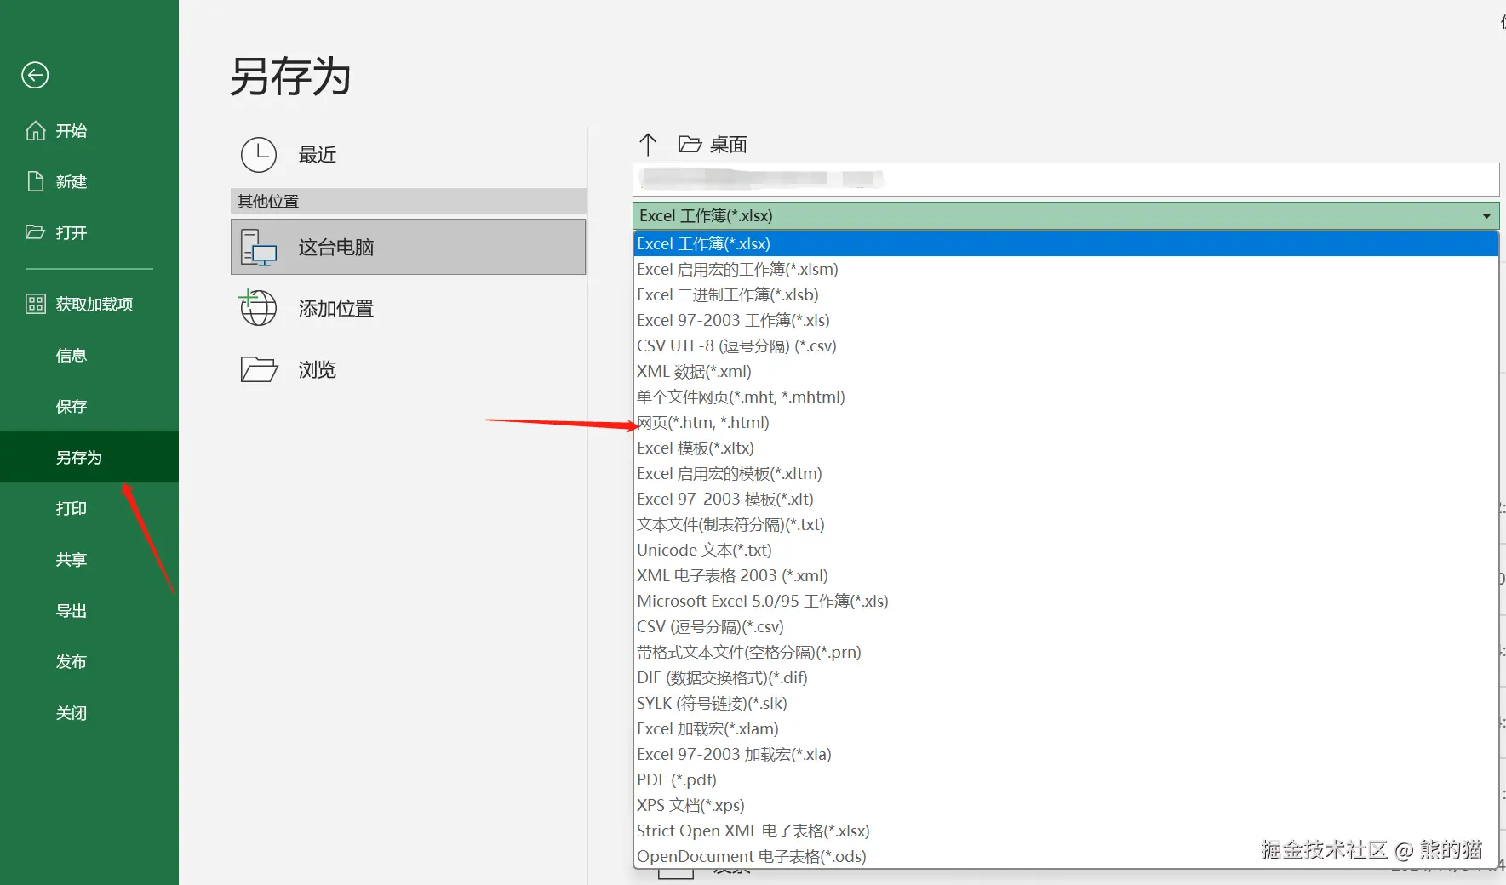Open the 导出 page
1506x885 pixels.
[x=89, y=610]
